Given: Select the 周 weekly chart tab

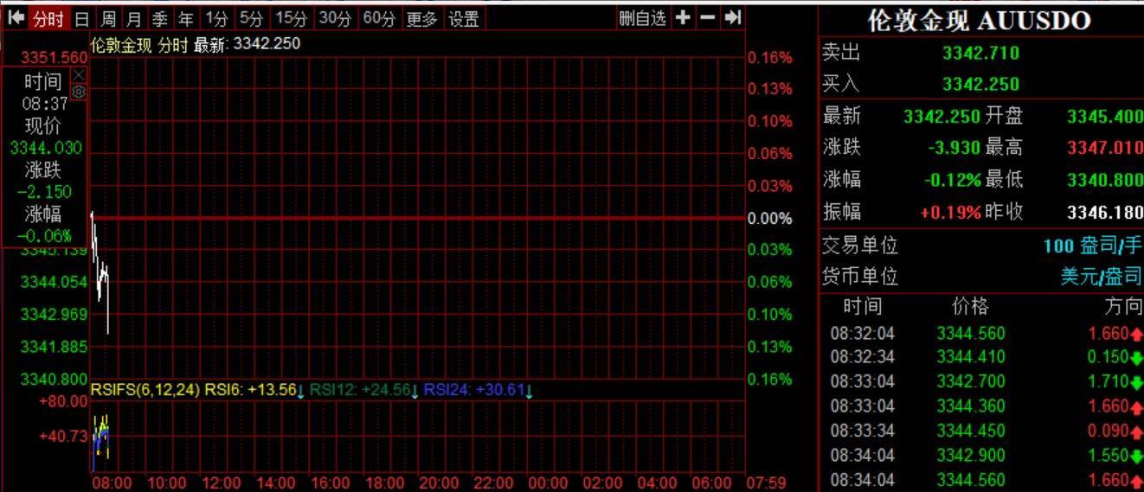Looking at the screenshot, I should [x=107, y=18].
